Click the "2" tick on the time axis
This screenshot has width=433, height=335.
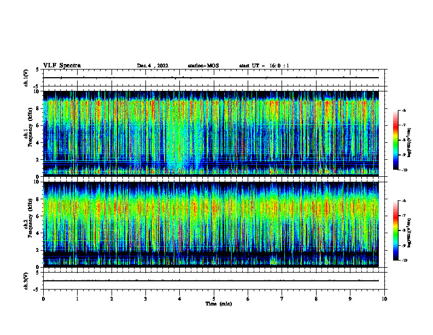coord(112,299)
